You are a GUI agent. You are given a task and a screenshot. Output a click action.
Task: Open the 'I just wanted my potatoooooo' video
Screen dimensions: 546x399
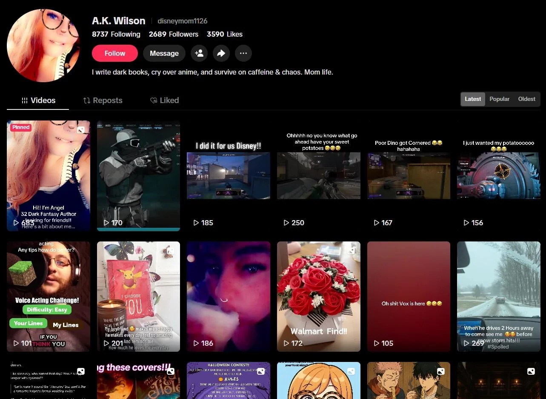tap(499, 176)
